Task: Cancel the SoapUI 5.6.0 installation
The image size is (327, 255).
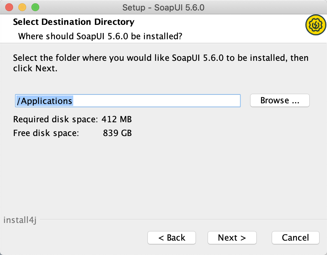Action: click(295, 238)
